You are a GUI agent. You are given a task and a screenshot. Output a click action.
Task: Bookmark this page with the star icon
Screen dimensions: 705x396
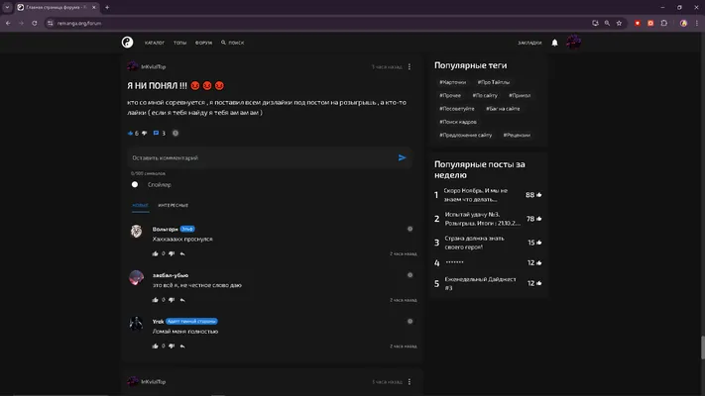coord(619,23)
